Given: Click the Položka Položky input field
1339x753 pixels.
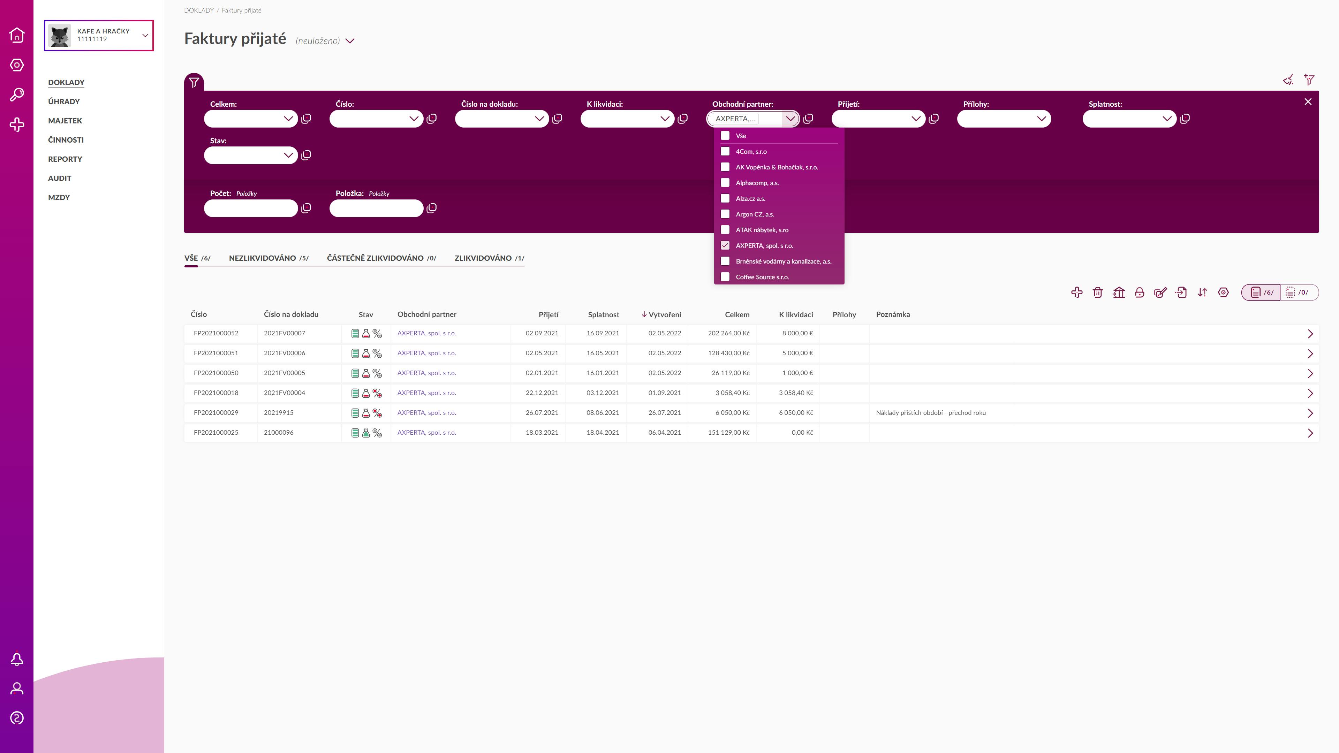Looking at the screenshot, I should click(x=376, y=208).
